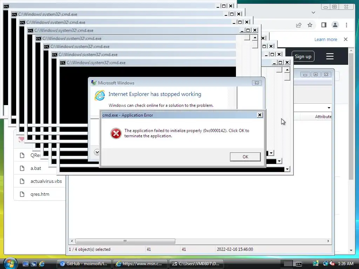
Task: Open the GitHub hamburger menu
Action: (330, 56)
